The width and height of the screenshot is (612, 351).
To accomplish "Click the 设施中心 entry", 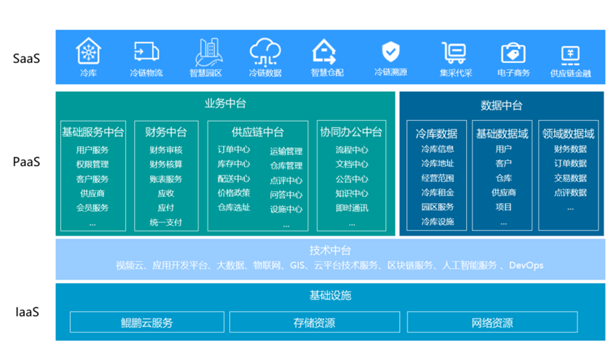I will coord(286,209).
